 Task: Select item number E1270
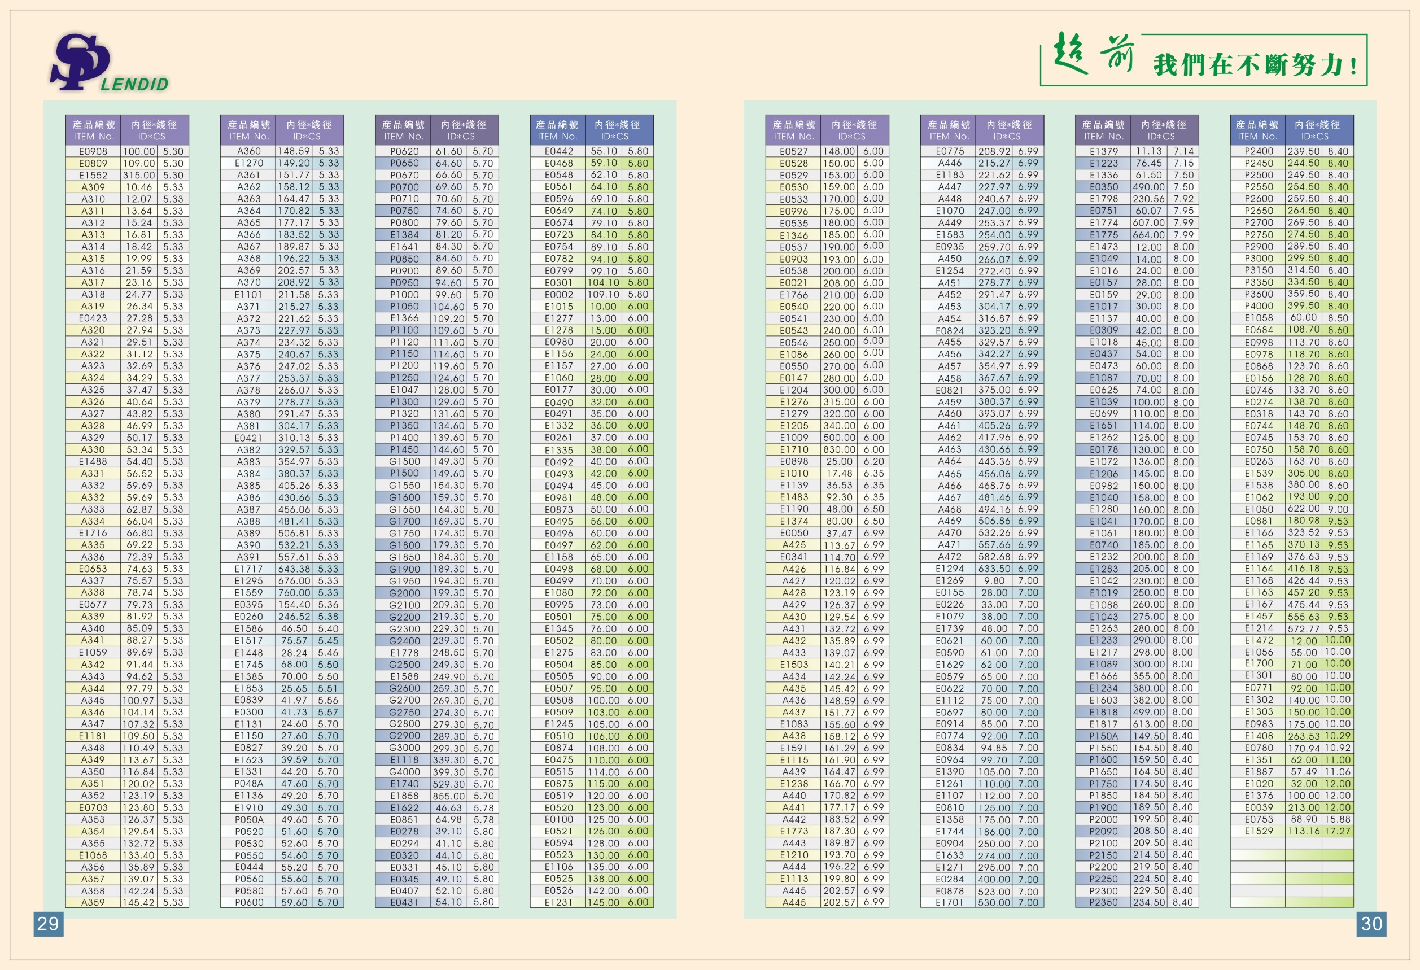point(248,163)
